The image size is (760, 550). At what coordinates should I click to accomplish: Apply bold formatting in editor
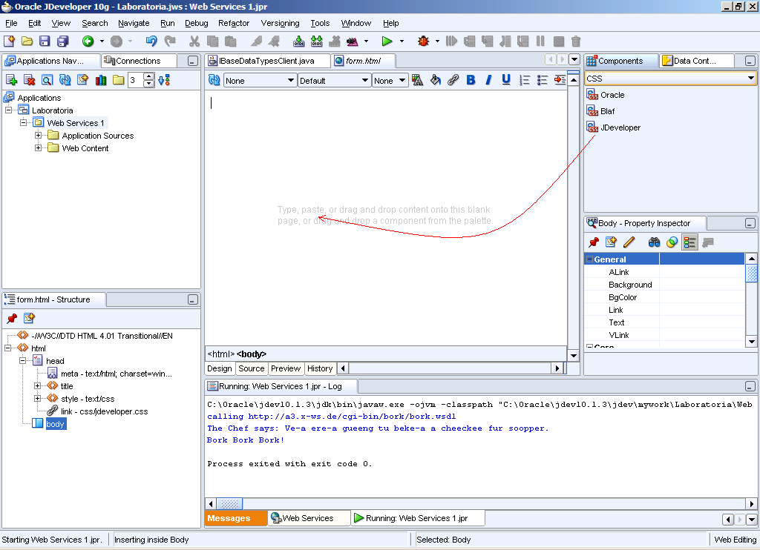471,80
